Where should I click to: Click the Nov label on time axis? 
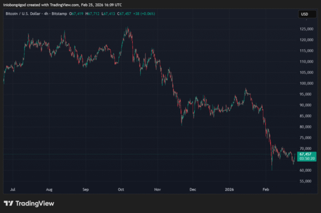click(157, 189)
